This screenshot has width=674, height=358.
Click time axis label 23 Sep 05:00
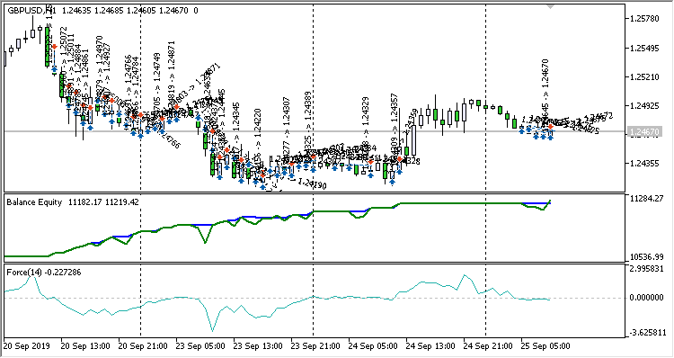(200, 346)
